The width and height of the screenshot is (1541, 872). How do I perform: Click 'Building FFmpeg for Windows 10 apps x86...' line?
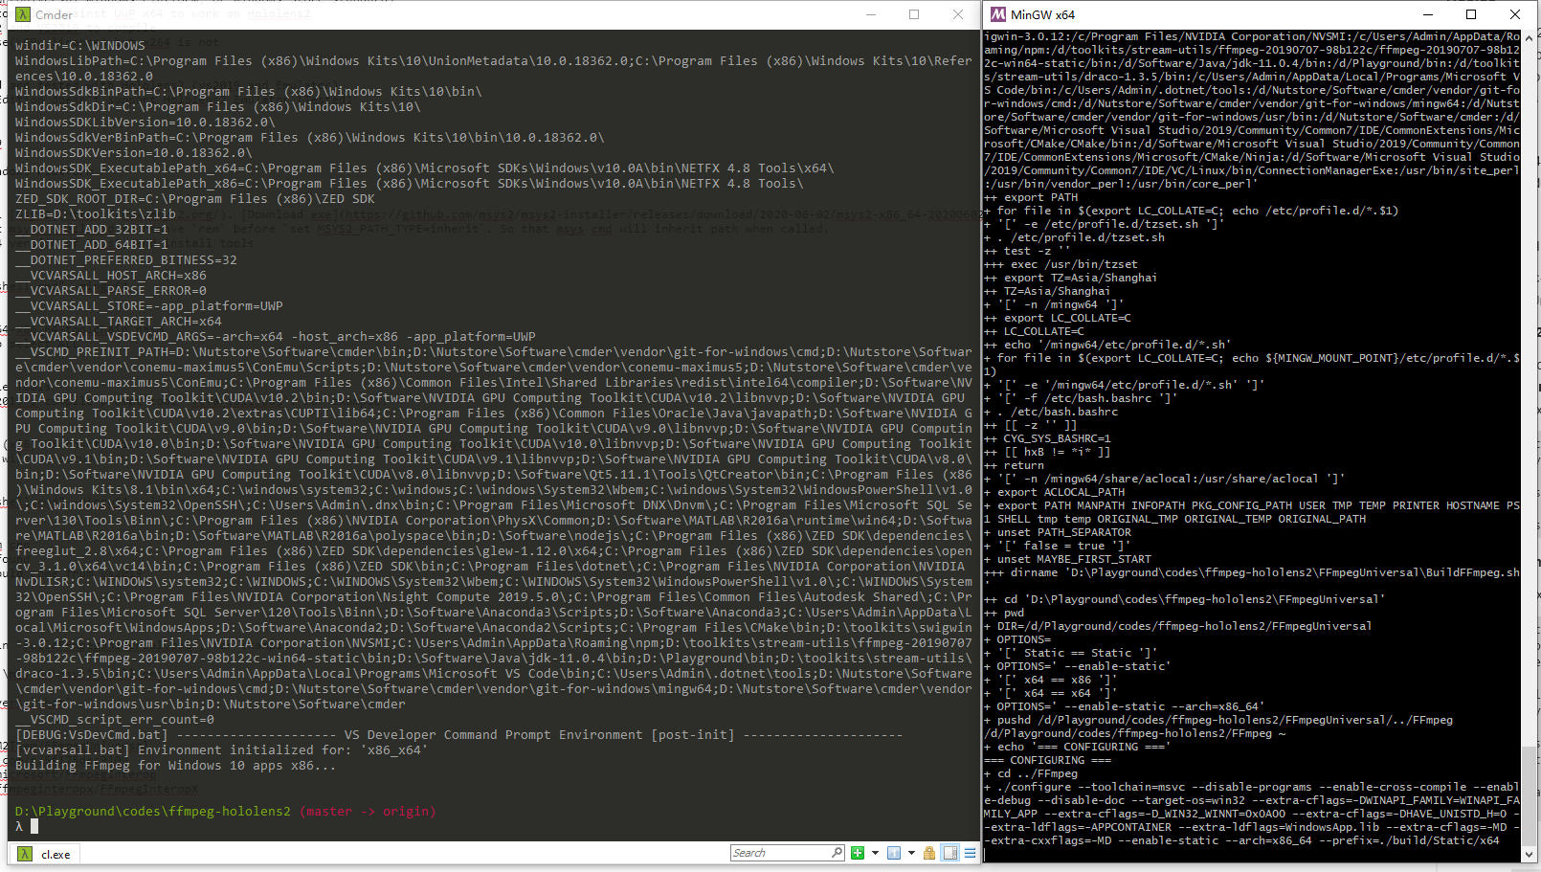(x=175, y=766)
